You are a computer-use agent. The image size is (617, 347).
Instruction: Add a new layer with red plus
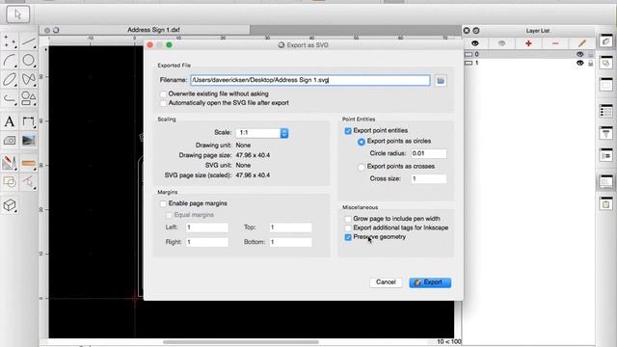pyautogui.click(x=528, y=43)
